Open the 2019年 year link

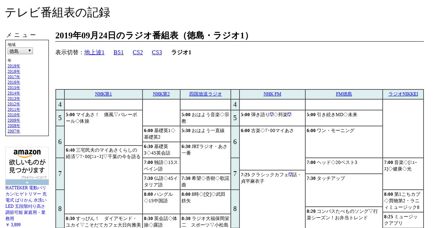tap(14, 66)
